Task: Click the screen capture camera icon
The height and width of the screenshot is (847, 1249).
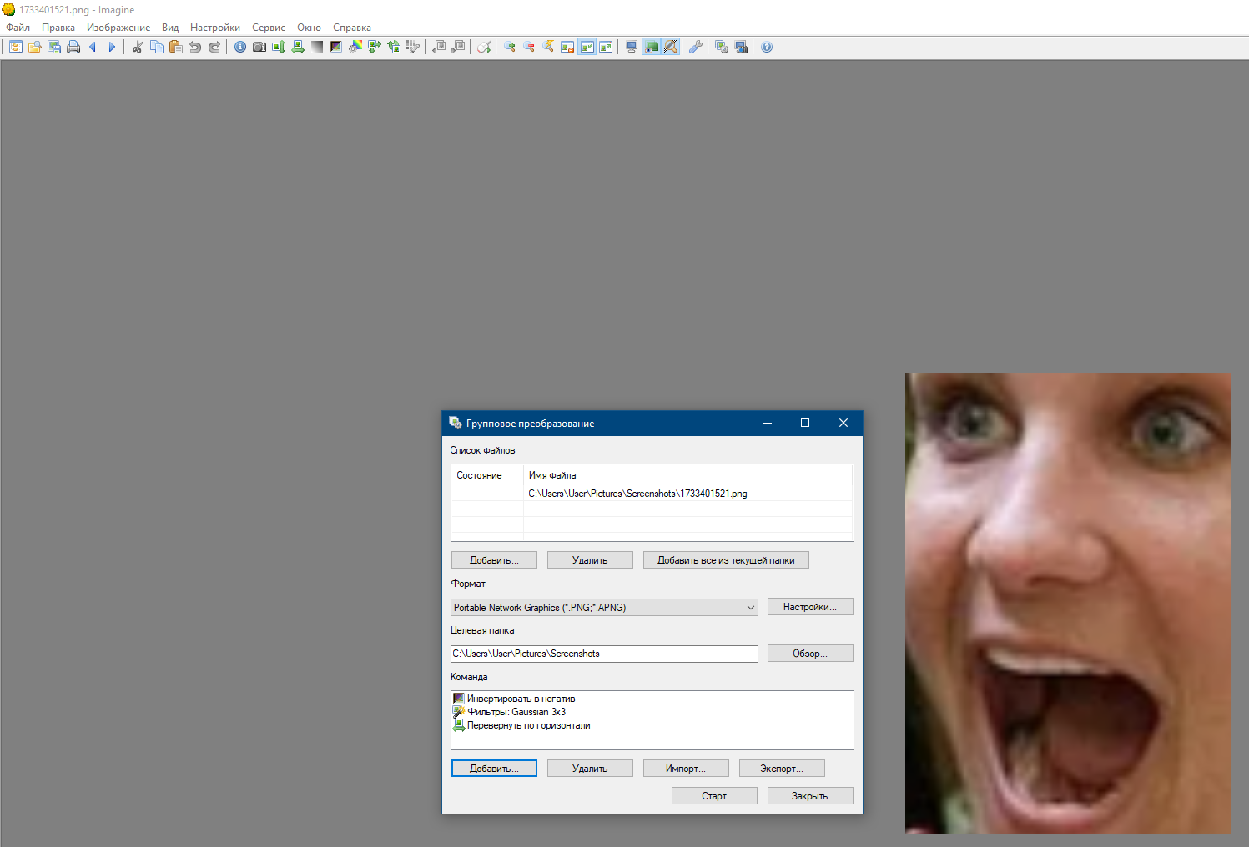Action: pyautogui.click(x=741, y=47)
